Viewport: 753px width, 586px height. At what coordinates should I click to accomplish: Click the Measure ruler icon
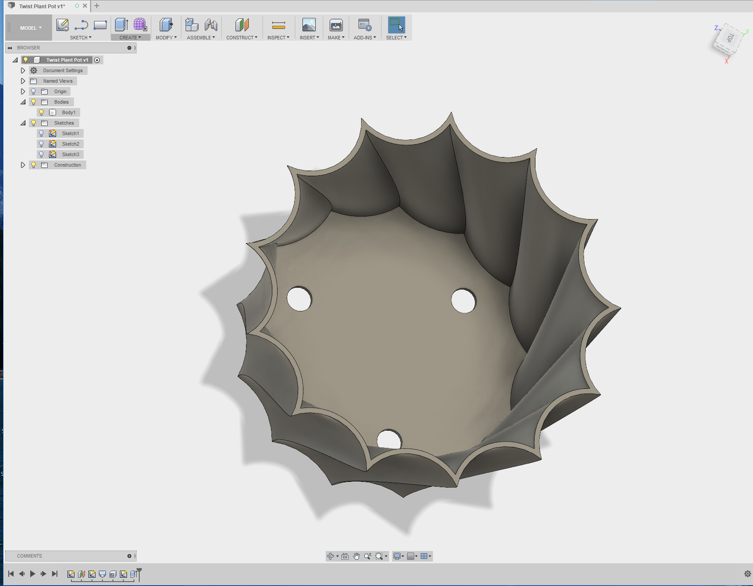tap(278, 25)
